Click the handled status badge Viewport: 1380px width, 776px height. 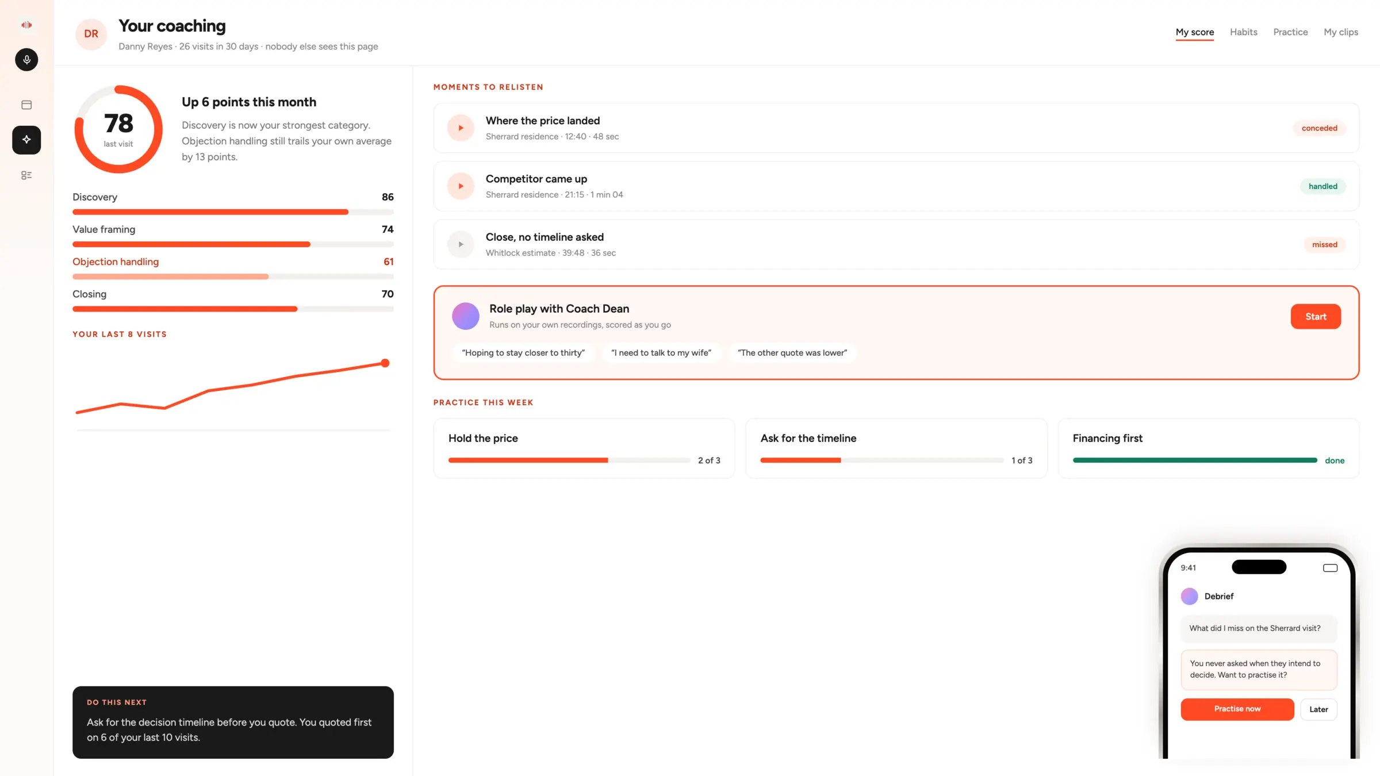point(1322,186)
